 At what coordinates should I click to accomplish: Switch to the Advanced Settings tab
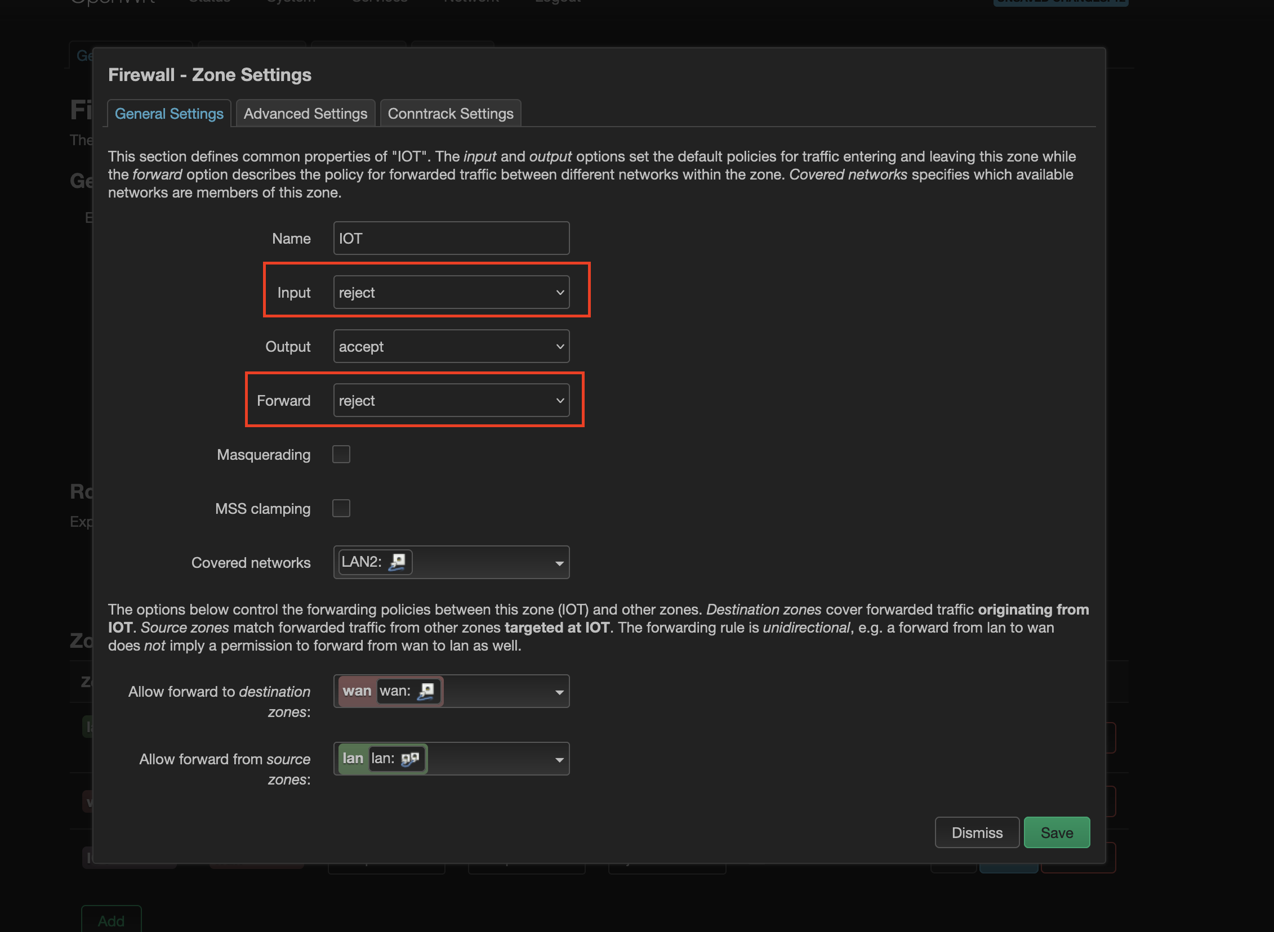point(305,113)
